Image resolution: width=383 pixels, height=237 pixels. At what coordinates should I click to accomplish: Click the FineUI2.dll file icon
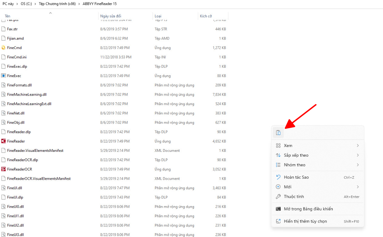3,225
